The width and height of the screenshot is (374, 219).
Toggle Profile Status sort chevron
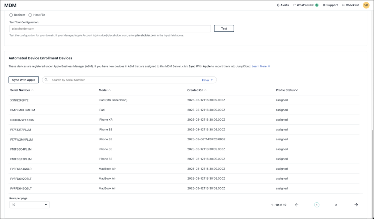pyautogui.click(x=297, y=90)
